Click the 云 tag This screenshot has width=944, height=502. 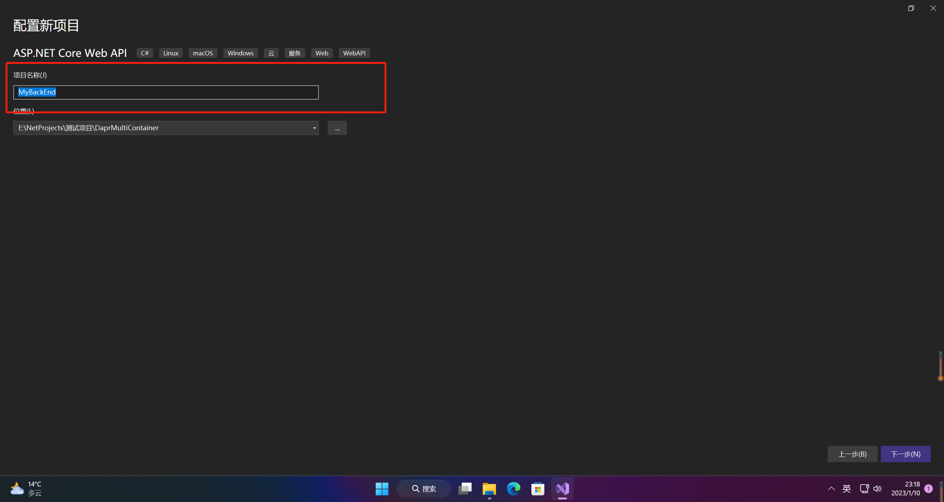coord(271,53)
